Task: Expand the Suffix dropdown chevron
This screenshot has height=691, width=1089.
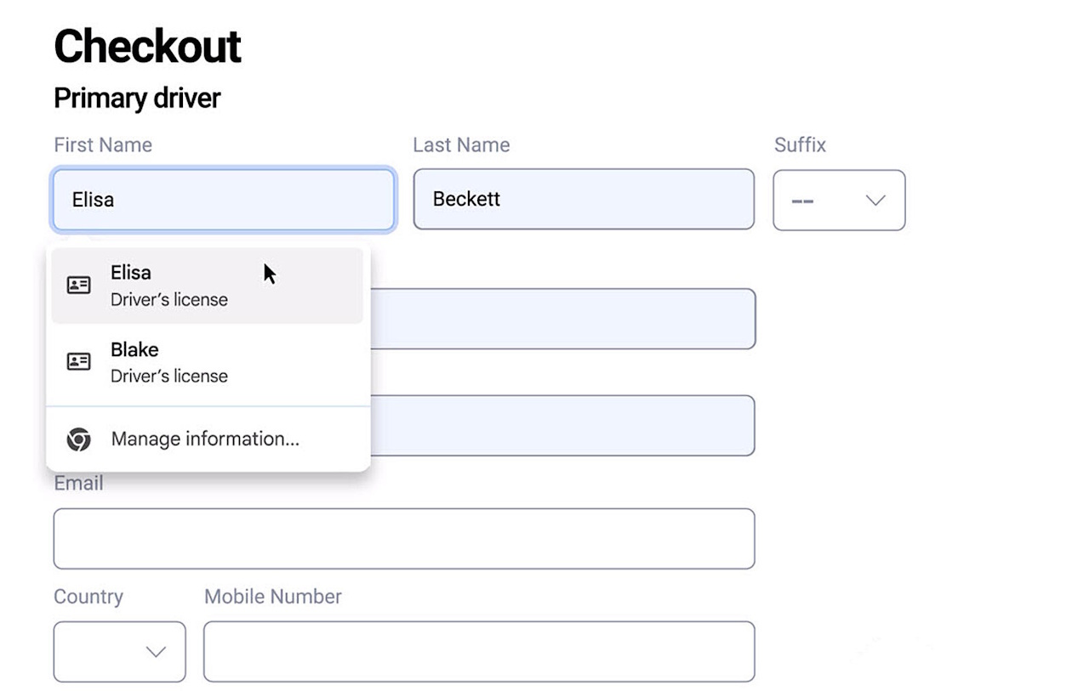Action: click(875, 201)
